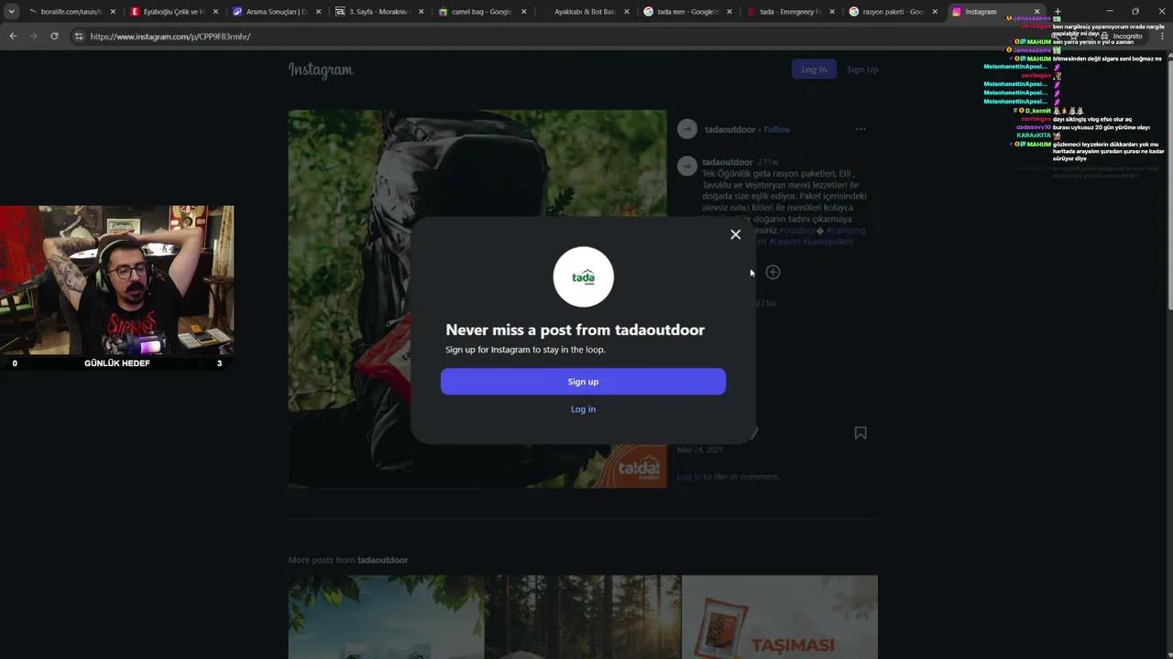Click the site information icon in the address bar

pyautogui.click(x=79, y=36)
